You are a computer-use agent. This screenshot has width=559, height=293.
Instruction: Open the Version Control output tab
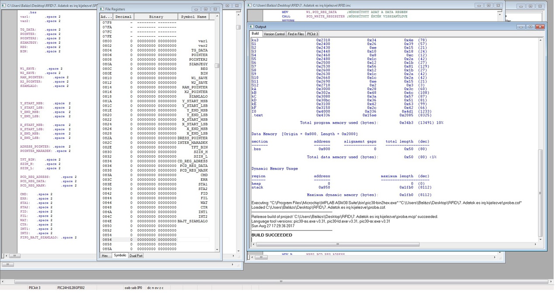[x=274, y=34]
